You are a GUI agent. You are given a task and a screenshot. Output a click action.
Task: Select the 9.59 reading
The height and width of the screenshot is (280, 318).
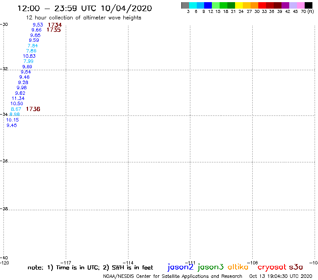coord(34,40)
